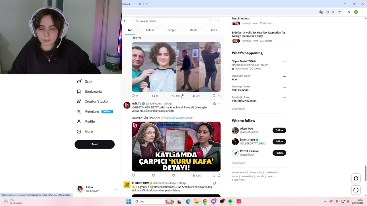Viewport: 367px width, 206px height.
Task: Switch to the People tab
Action: [x=172, y=30]
